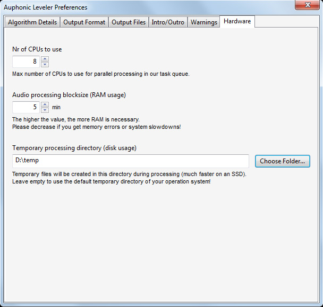Lower the audio blocksize using down arrow
Viewport: 323px width, 307px height.
[x=45, y=110]
